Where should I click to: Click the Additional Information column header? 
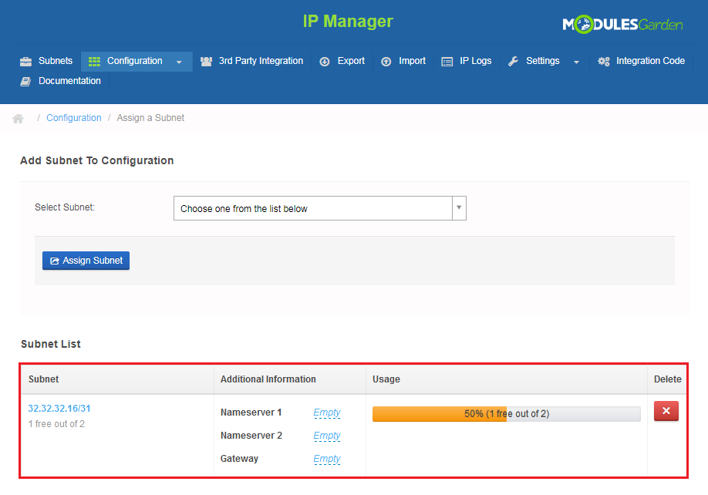click(268, 379)
